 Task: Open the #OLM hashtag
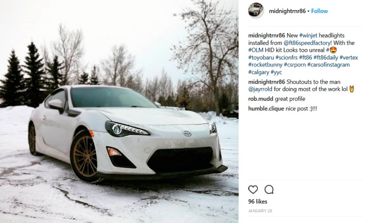[256, 50]
